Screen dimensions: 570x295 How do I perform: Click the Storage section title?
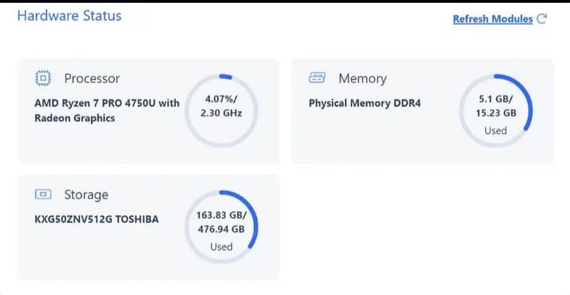click(86, 194)
